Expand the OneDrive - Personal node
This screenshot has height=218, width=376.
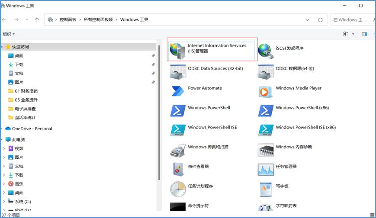pyautogui.click(x=1, y=128)
